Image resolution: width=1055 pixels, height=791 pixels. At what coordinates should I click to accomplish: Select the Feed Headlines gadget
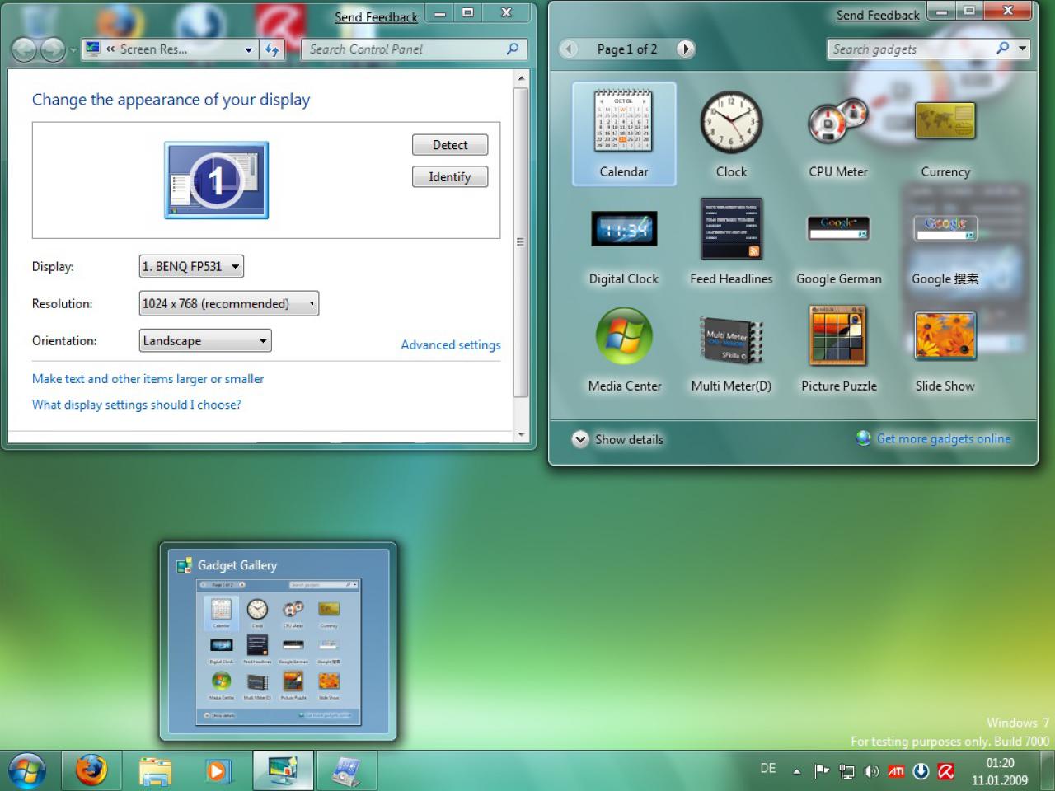731,241
